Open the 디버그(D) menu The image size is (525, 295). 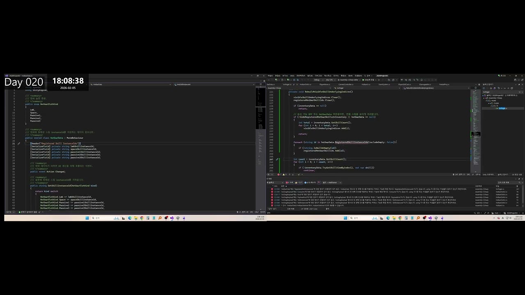[318, 76]
